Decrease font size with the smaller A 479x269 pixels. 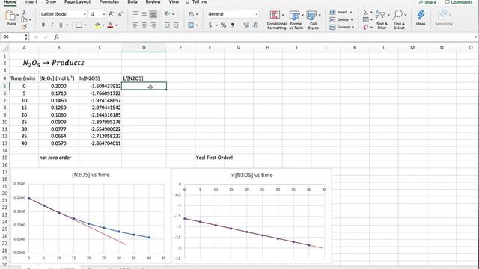[x=120, y=14]
